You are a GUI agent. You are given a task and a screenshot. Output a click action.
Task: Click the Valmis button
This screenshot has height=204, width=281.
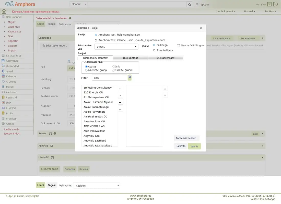pos(194,146)
